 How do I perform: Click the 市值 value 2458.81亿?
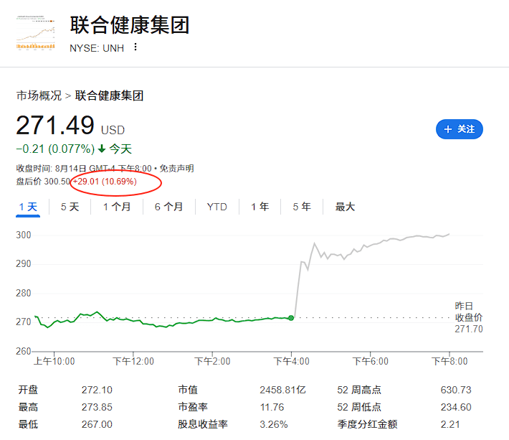click(282, 390)
